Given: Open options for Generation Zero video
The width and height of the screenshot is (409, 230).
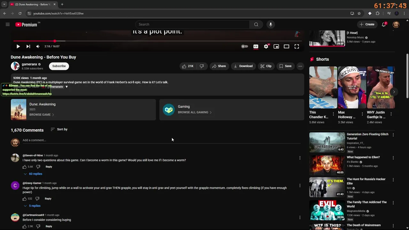Looking at the screenshot, I should (x=393, y=135).
